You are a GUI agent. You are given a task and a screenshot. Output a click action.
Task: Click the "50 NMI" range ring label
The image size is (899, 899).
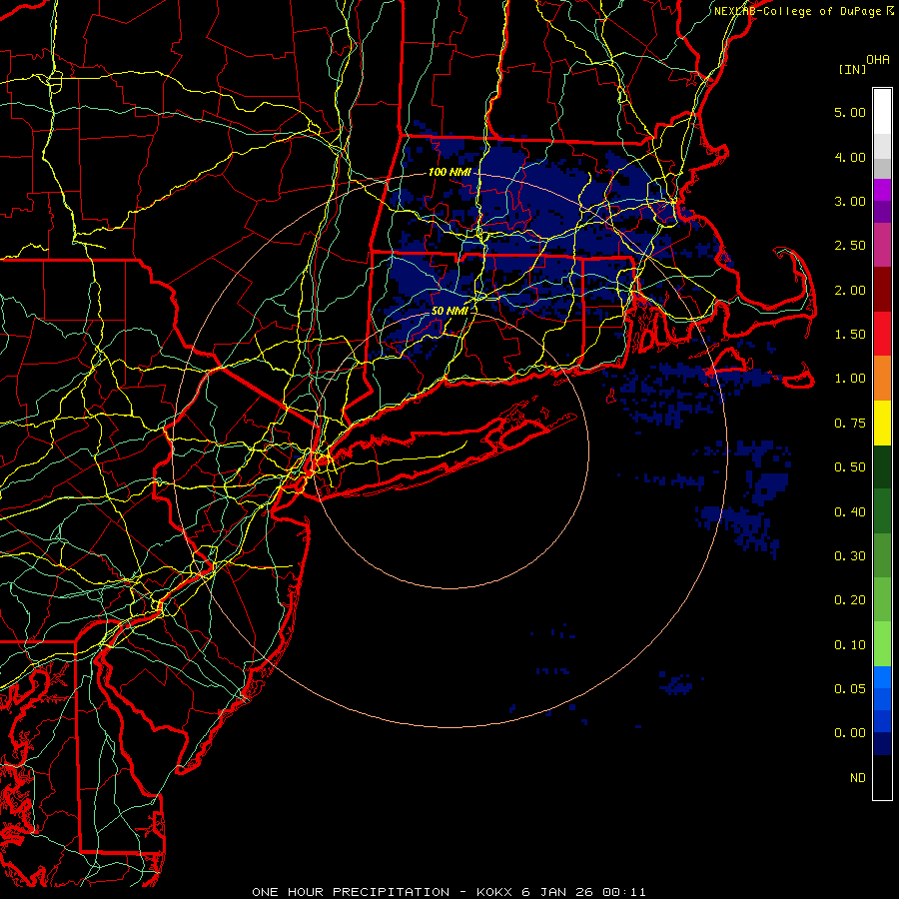(x=449, y=311)
